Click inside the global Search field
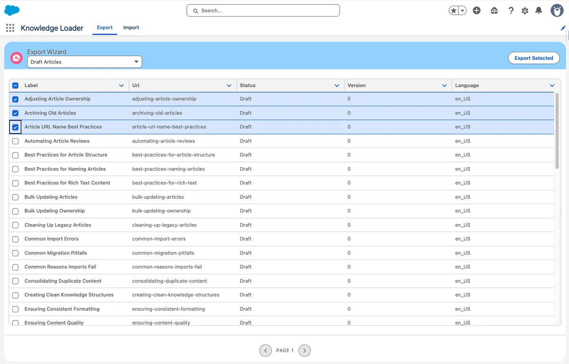This screenshot has width=569, height=364. tap(263, 10)
